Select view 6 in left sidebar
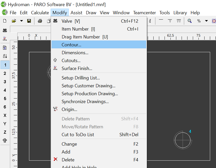 [x=5, y=107]
